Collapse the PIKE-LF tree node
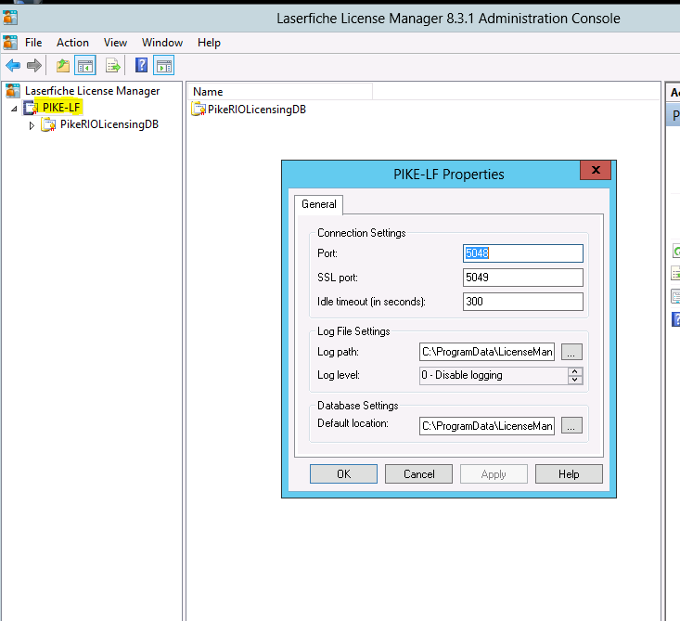The width and height of the screenshot is (680, 621). click(14, 108)
